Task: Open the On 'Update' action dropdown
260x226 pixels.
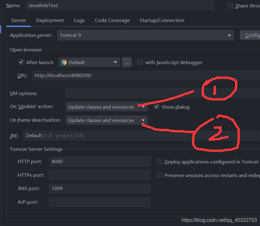Action: (107, 106)
